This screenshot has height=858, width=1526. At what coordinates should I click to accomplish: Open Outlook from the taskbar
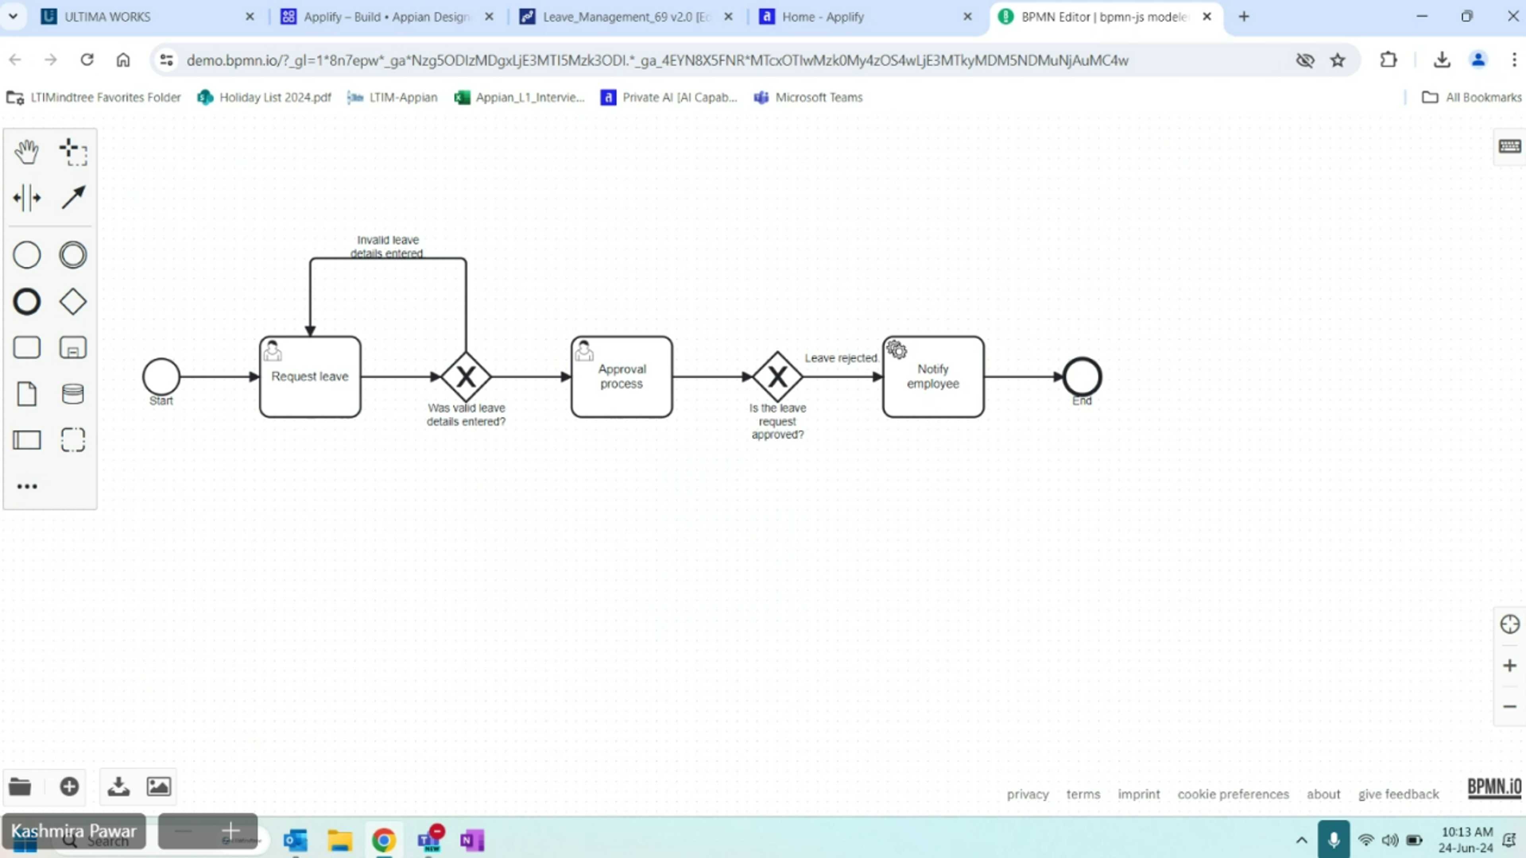[x=296, y=840]
